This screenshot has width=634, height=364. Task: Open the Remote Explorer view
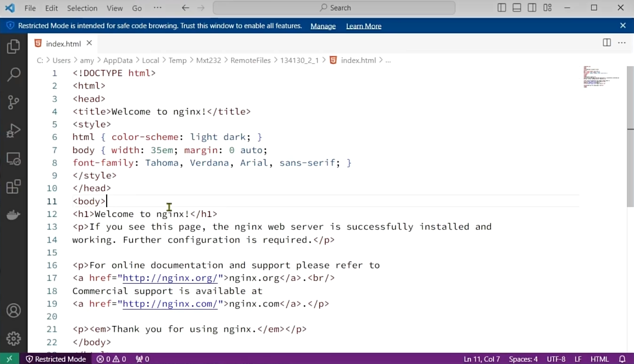[x=14, y=159]
